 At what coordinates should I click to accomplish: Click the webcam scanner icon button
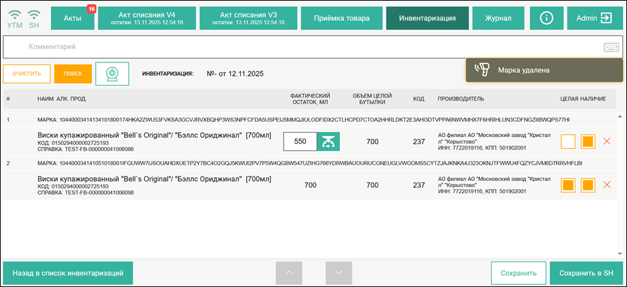point(112,74)
